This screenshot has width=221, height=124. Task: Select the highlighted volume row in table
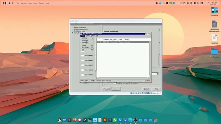point(123,42)
